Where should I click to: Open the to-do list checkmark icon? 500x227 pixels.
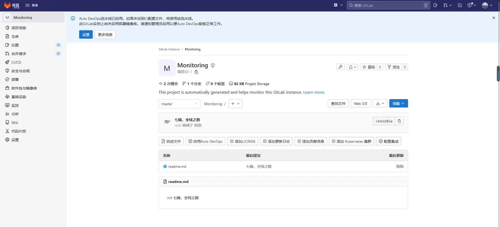tap(460, 5)
